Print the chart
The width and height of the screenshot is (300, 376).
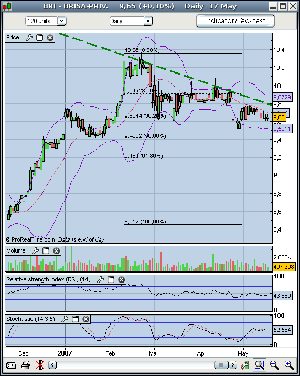(x=26, y=365)
